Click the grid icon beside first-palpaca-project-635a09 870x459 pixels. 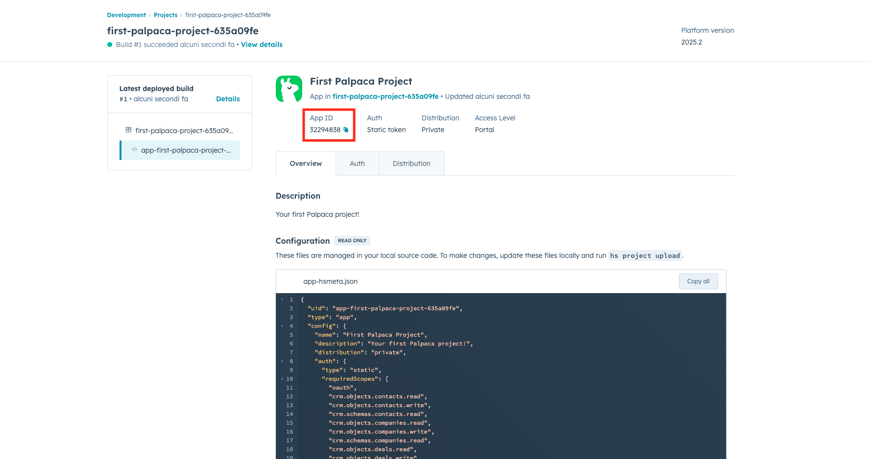pos(128,130)
